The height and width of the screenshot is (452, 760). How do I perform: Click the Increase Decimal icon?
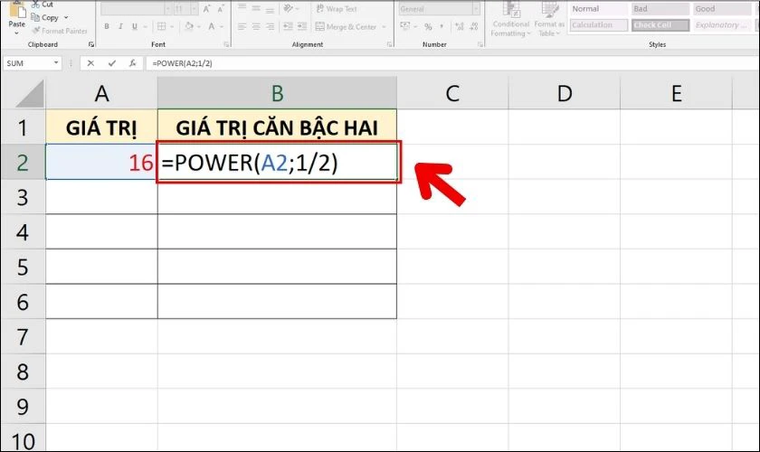pyautogui.click(x=460, y=26)
